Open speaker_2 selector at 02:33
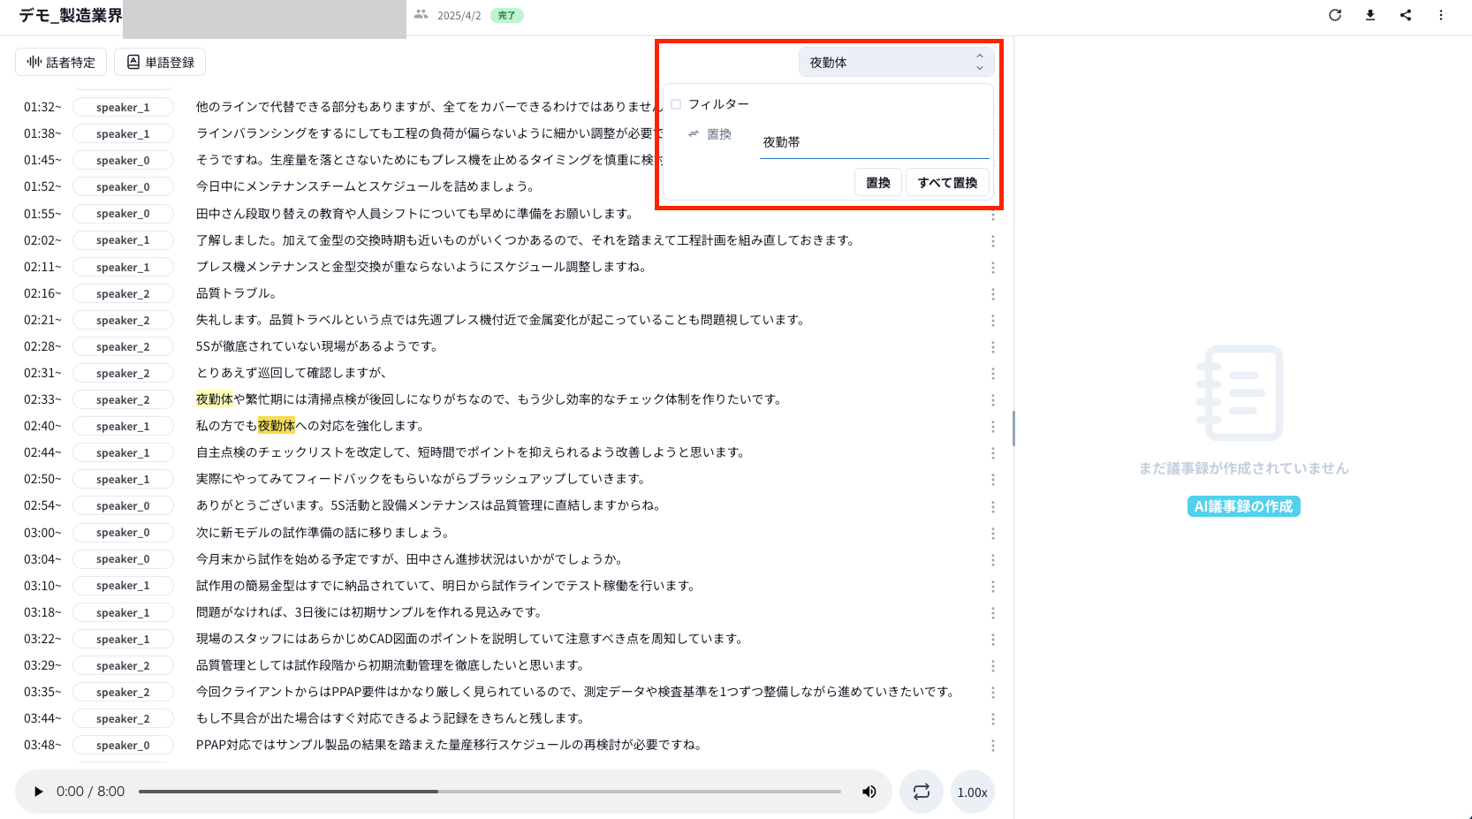The image size is (1472, 819). tap(123, 400)
